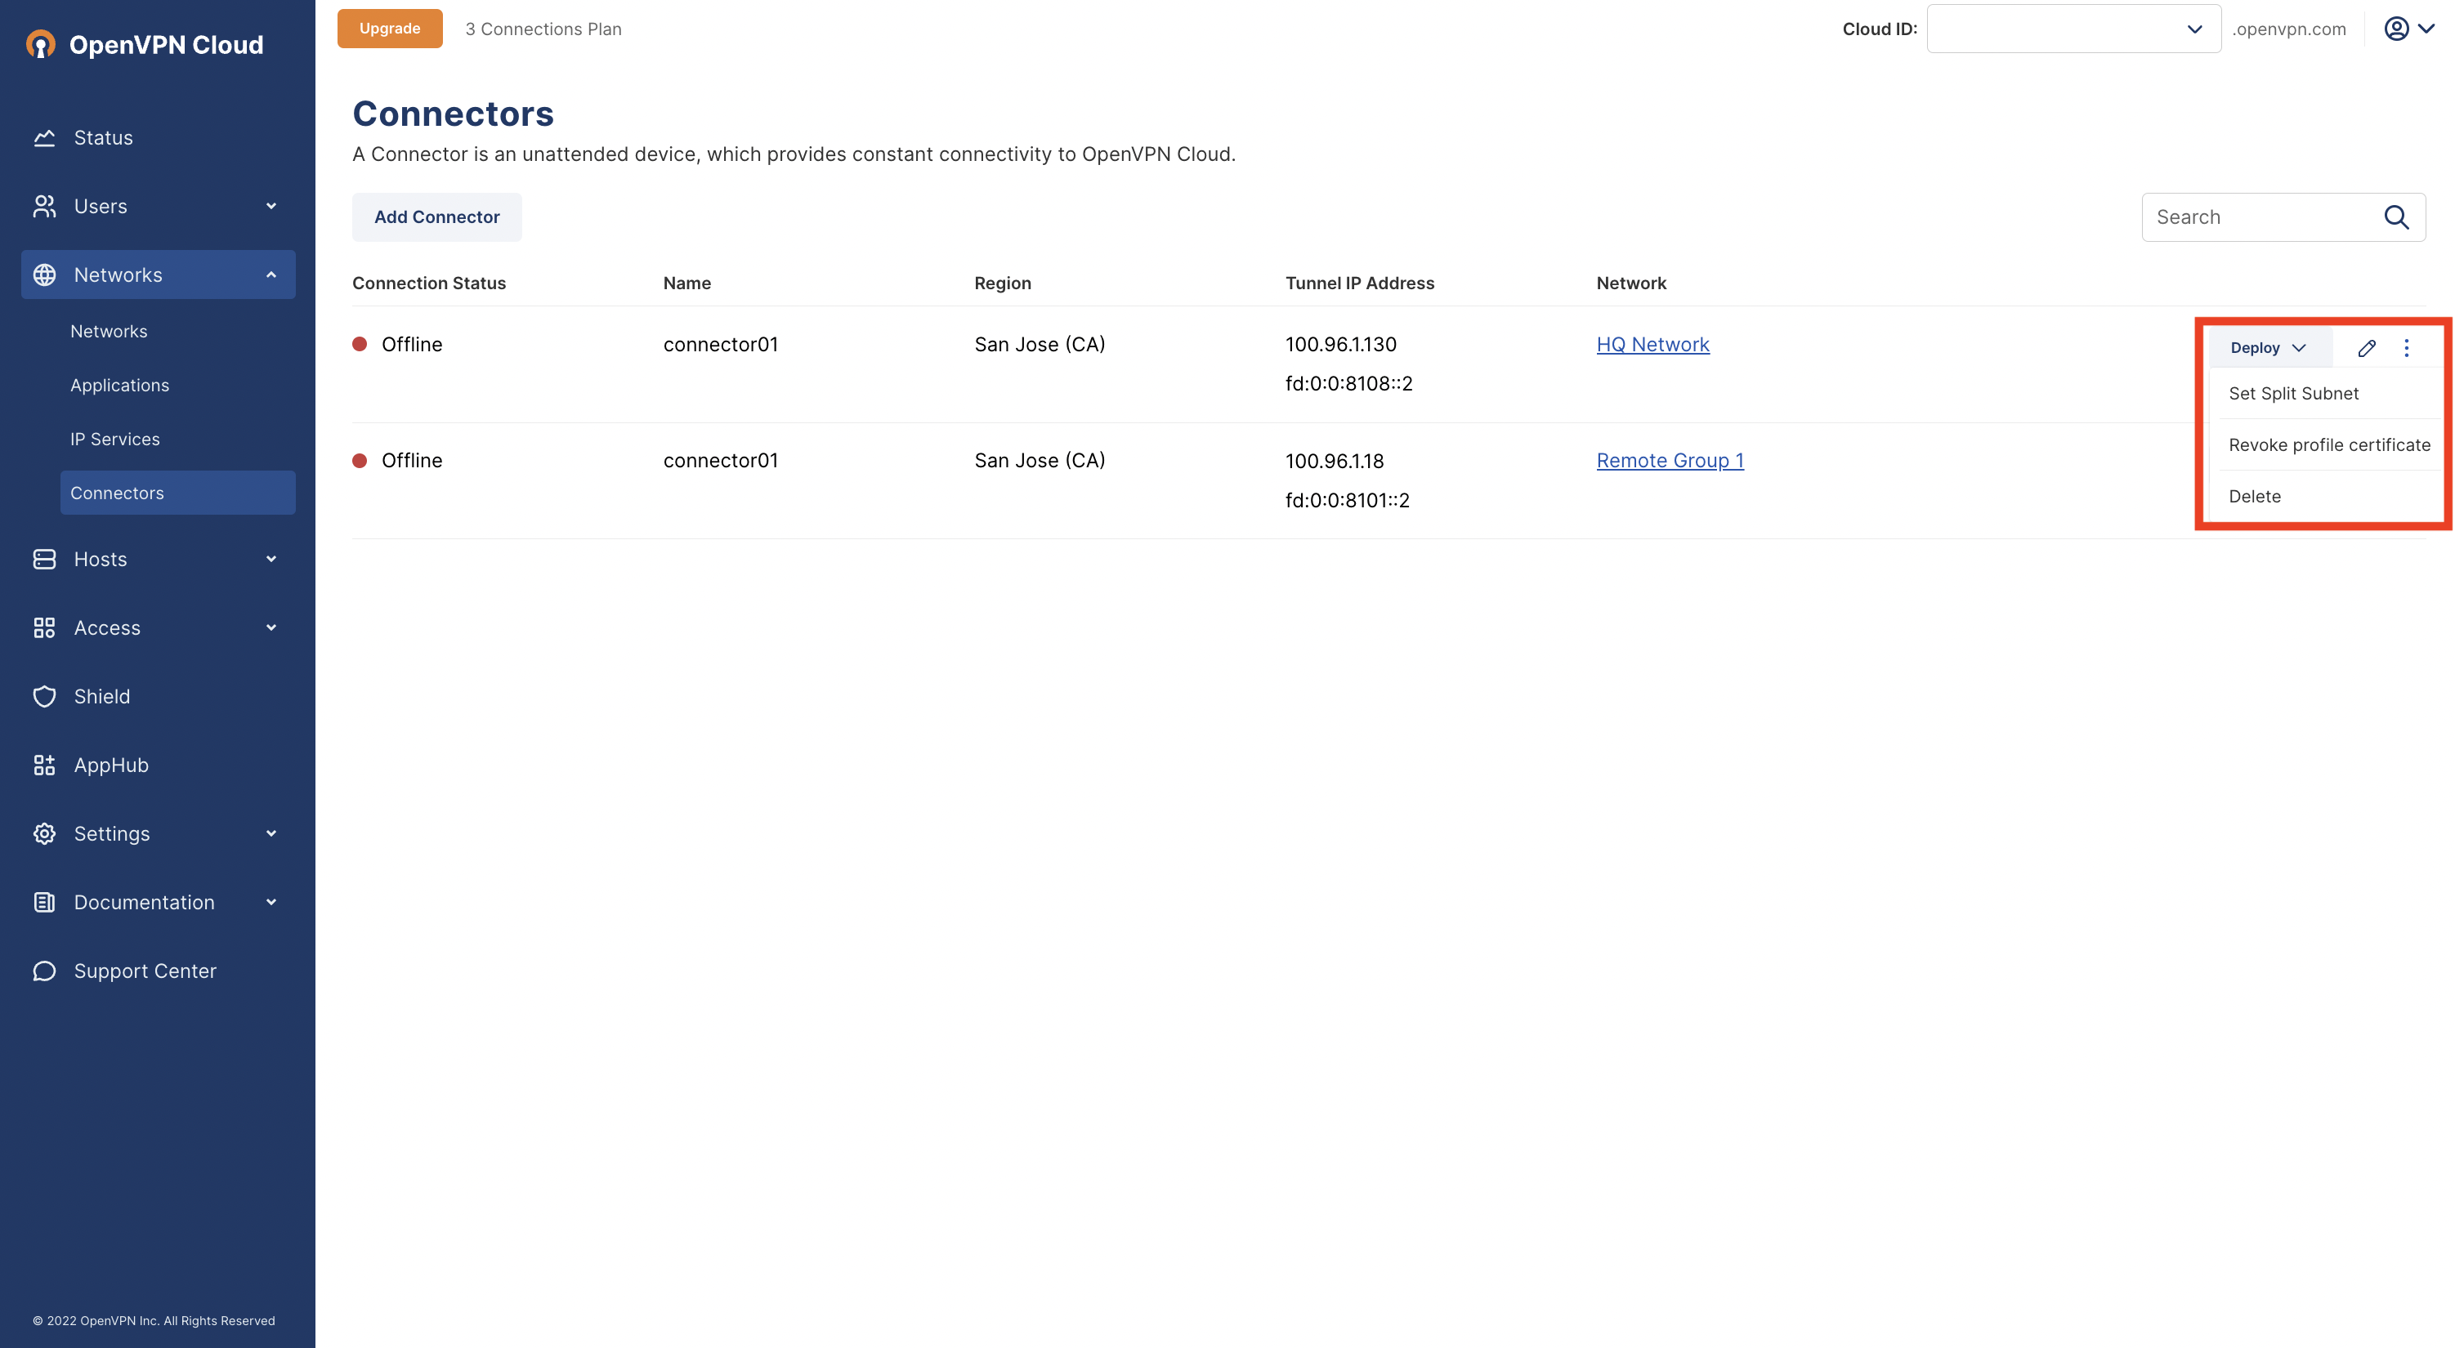Click the 100.96.1.130 tunnel IP
2455x1348 pixels.
tap(1340, 344)
